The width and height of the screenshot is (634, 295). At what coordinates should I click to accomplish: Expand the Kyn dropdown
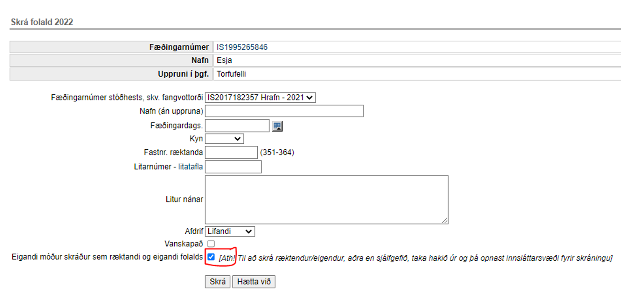click(x=224, y=139)
